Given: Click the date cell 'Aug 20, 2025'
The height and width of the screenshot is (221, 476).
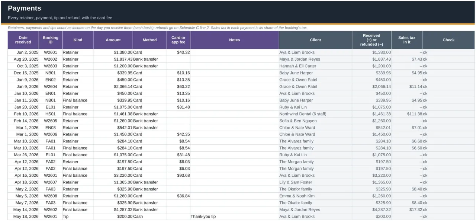Looking at the screenshot, I should [x=23, y=59].
